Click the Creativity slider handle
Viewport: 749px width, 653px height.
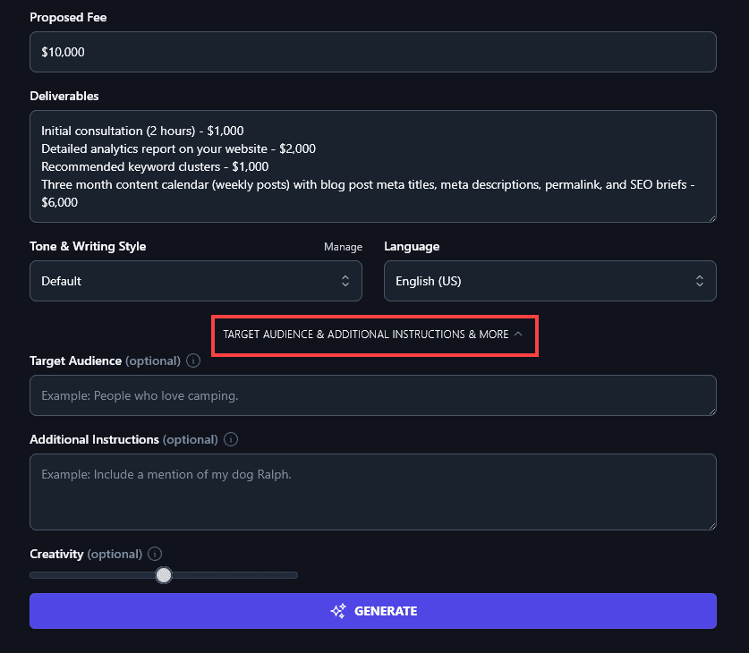[164, 575]
